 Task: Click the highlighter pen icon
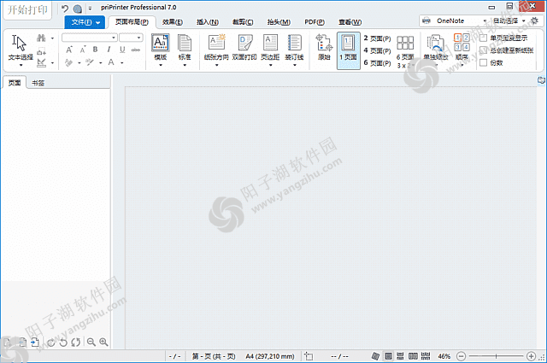point(68,62)
